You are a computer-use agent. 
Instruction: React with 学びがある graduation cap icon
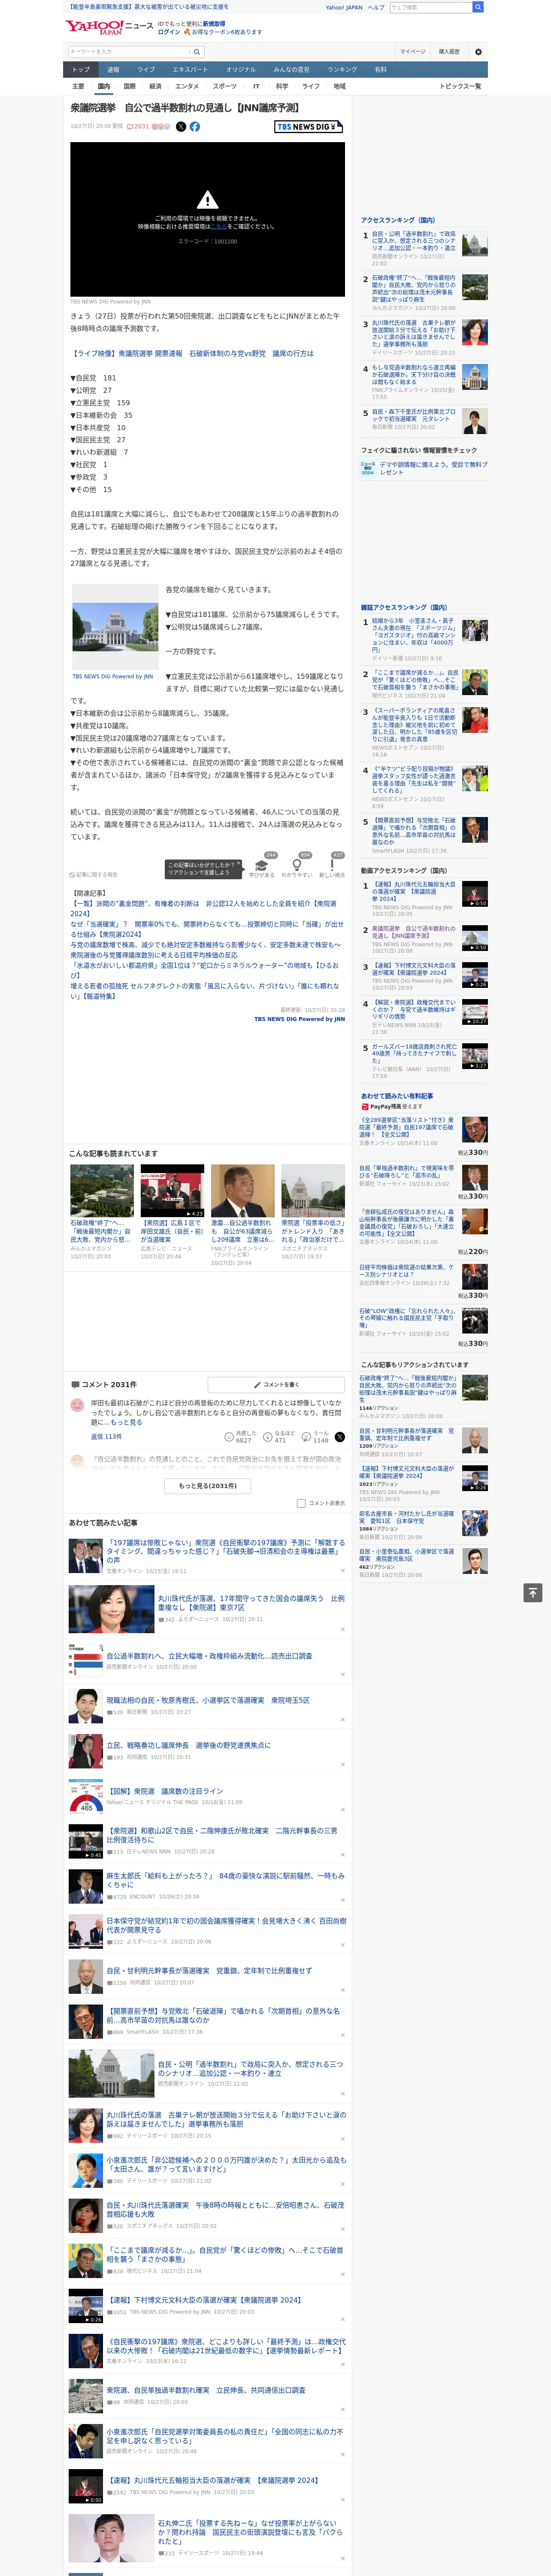[262, 865]
